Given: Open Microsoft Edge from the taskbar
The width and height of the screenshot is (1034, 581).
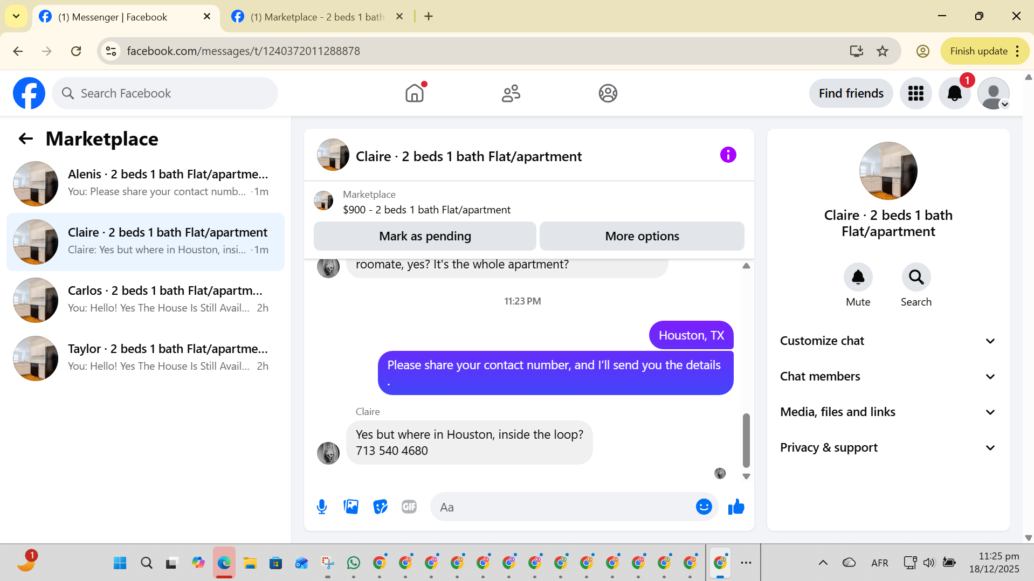Looking at the screenshot, I should (224, 563).
